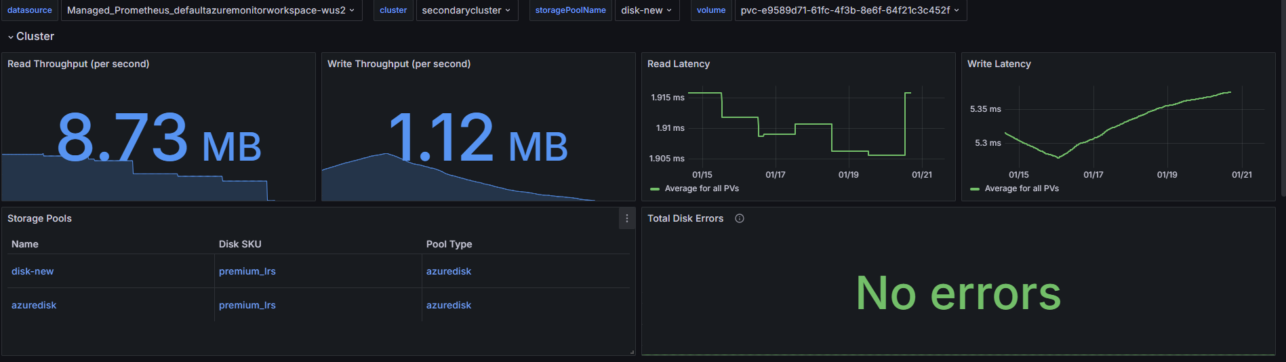The height and width of the screenshot is (362, 1286).
Task: Click the 1.12 MB write throughput value
Action: [478, 138]
